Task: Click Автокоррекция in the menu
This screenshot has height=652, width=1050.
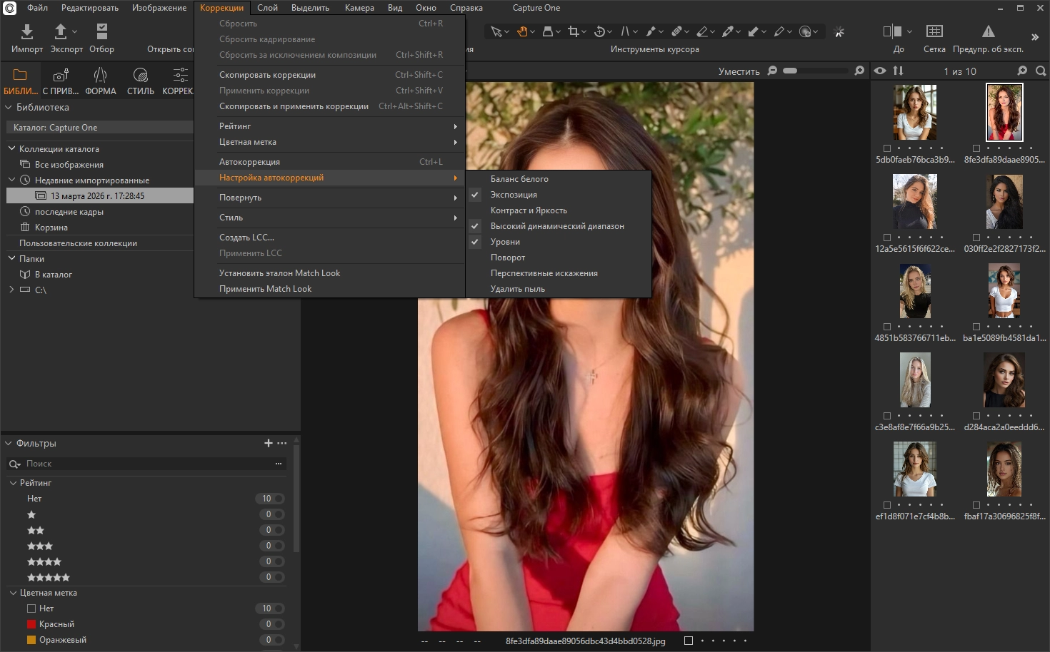Action: (249, 162)
